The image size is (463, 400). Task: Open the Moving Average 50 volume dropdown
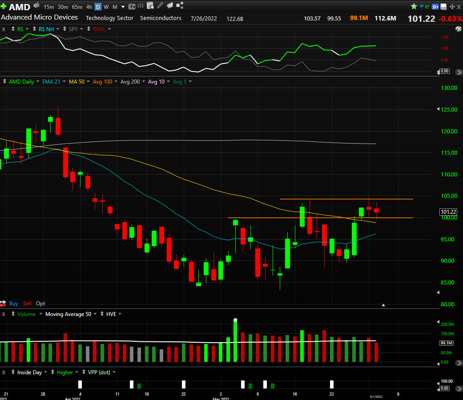(95, 314)
